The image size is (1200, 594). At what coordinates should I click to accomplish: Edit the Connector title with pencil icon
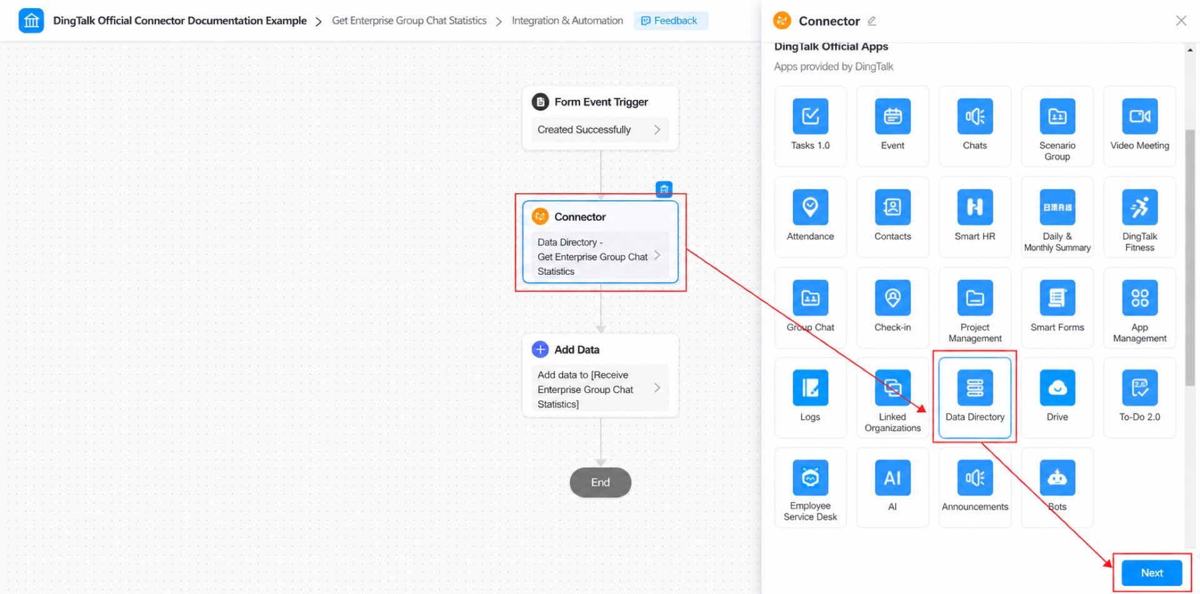[872, 21]
